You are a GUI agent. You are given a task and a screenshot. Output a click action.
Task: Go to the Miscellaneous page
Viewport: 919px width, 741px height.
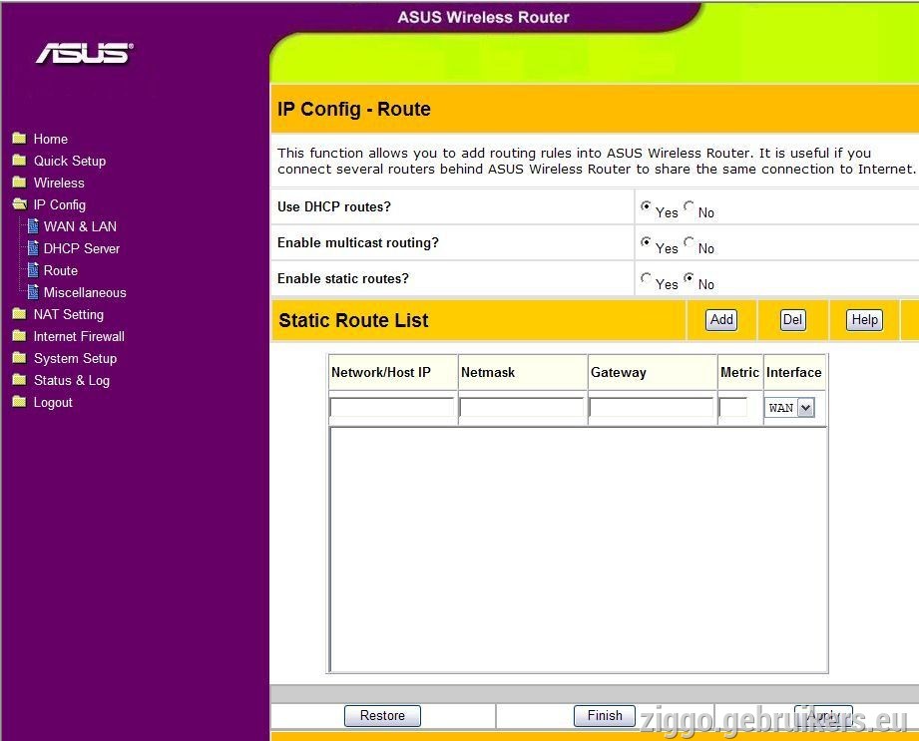(x=85, y=292)
